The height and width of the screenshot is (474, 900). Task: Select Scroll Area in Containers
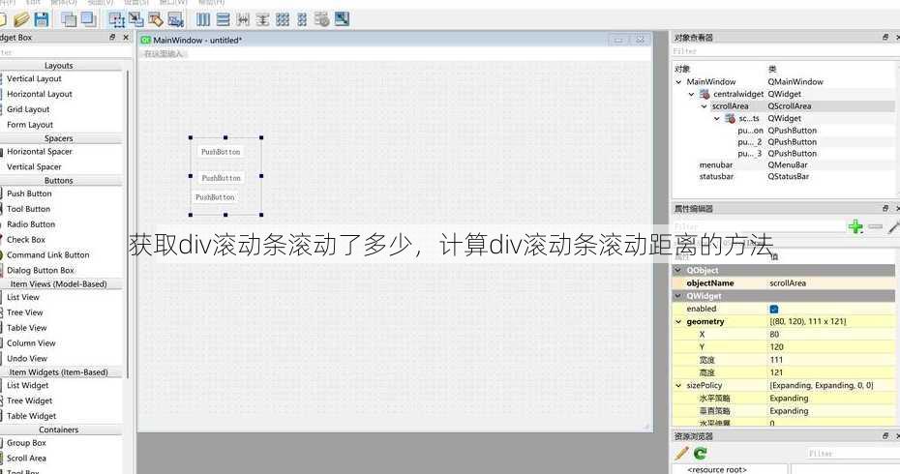[x=26, y=458]
